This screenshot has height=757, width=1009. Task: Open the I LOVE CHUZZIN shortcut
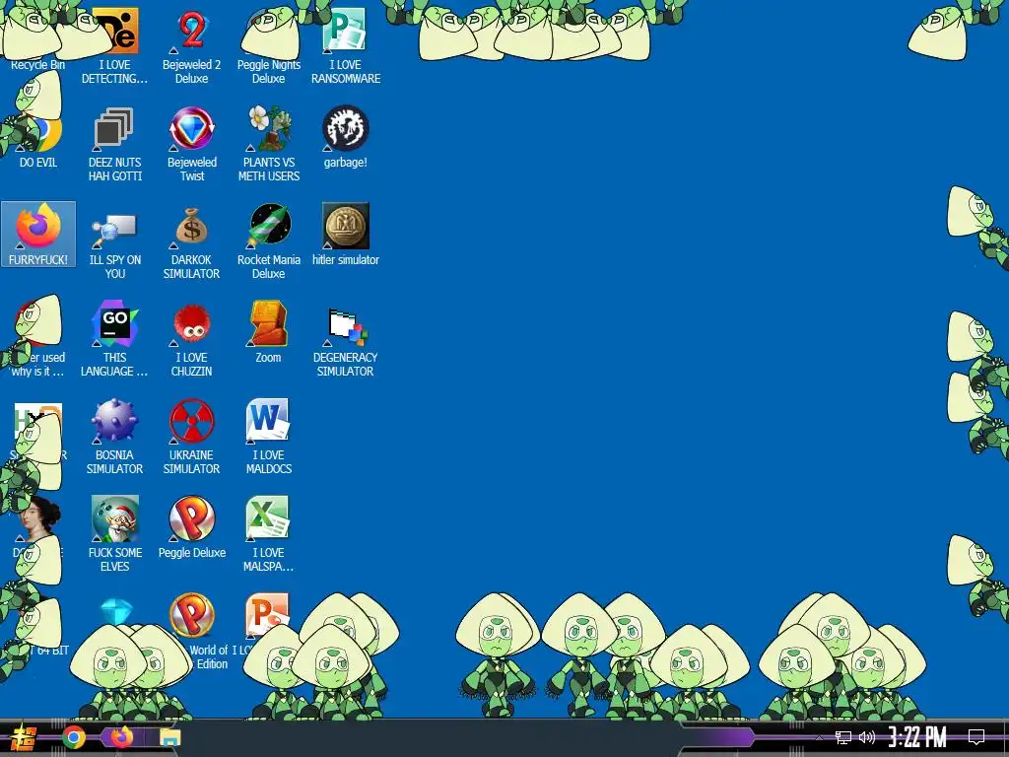(x=192, y=339)
